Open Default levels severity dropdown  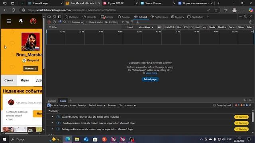pos(97,105)
